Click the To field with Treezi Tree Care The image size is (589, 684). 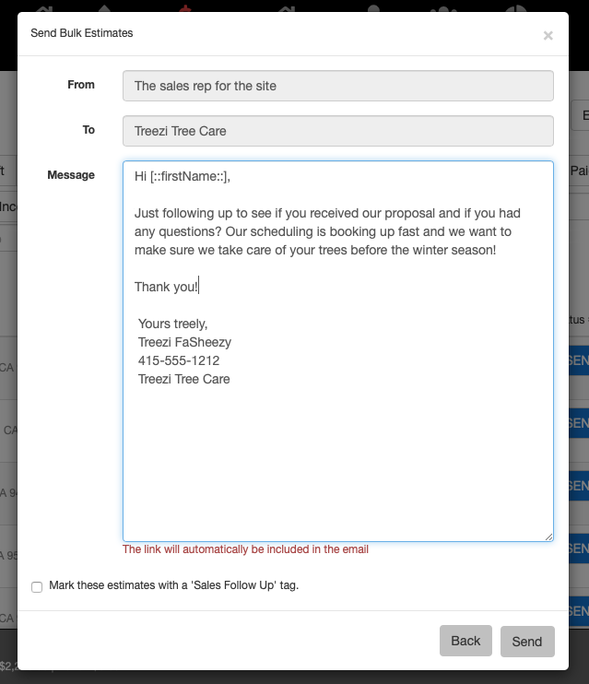[x=337, y=131]
